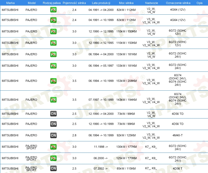This screenshot has width=208, height=173.
Task: Click 4D56 TD engine in 12.1990 -> 04.2000 row
Action: point(177,114)
